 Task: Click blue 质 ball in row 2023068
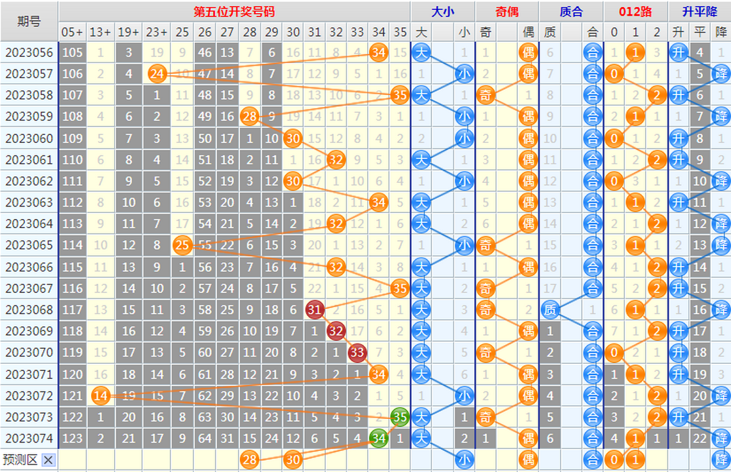point(550,309)
